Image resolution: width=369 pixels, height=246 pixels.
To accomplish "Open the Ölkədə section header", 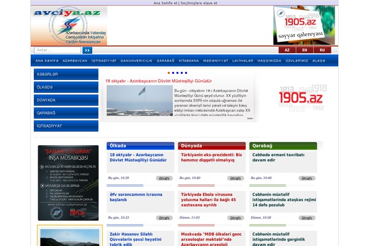I will click(x=140, y=146).
